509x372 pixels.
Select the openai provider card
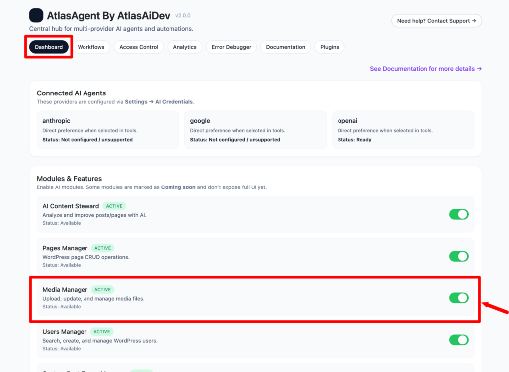coord(403,130)
